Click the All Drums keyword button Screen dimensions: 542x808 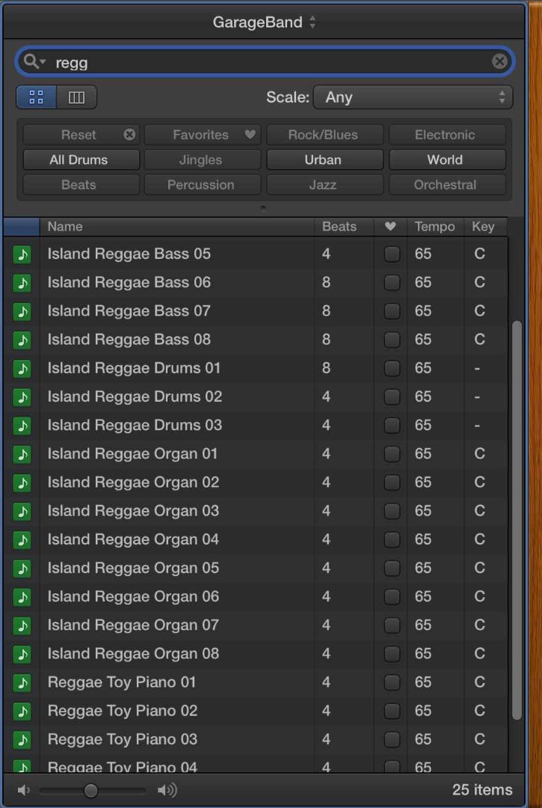point(81,160)
